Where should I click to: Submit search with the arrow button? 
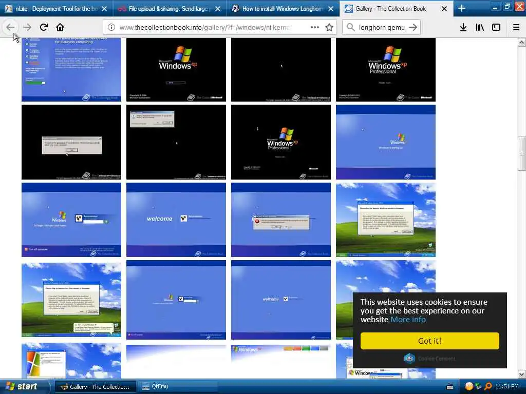[x=414, y=27]
